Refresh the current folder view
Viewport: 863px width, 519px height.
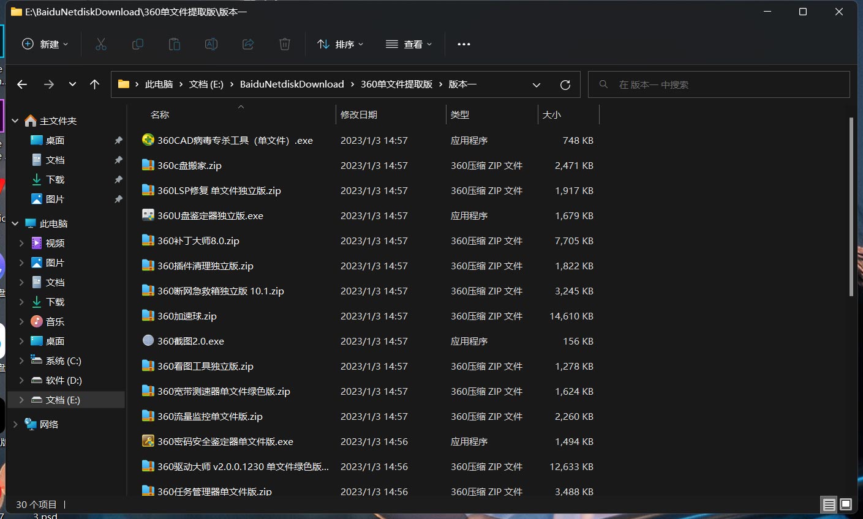click(565, 84)
